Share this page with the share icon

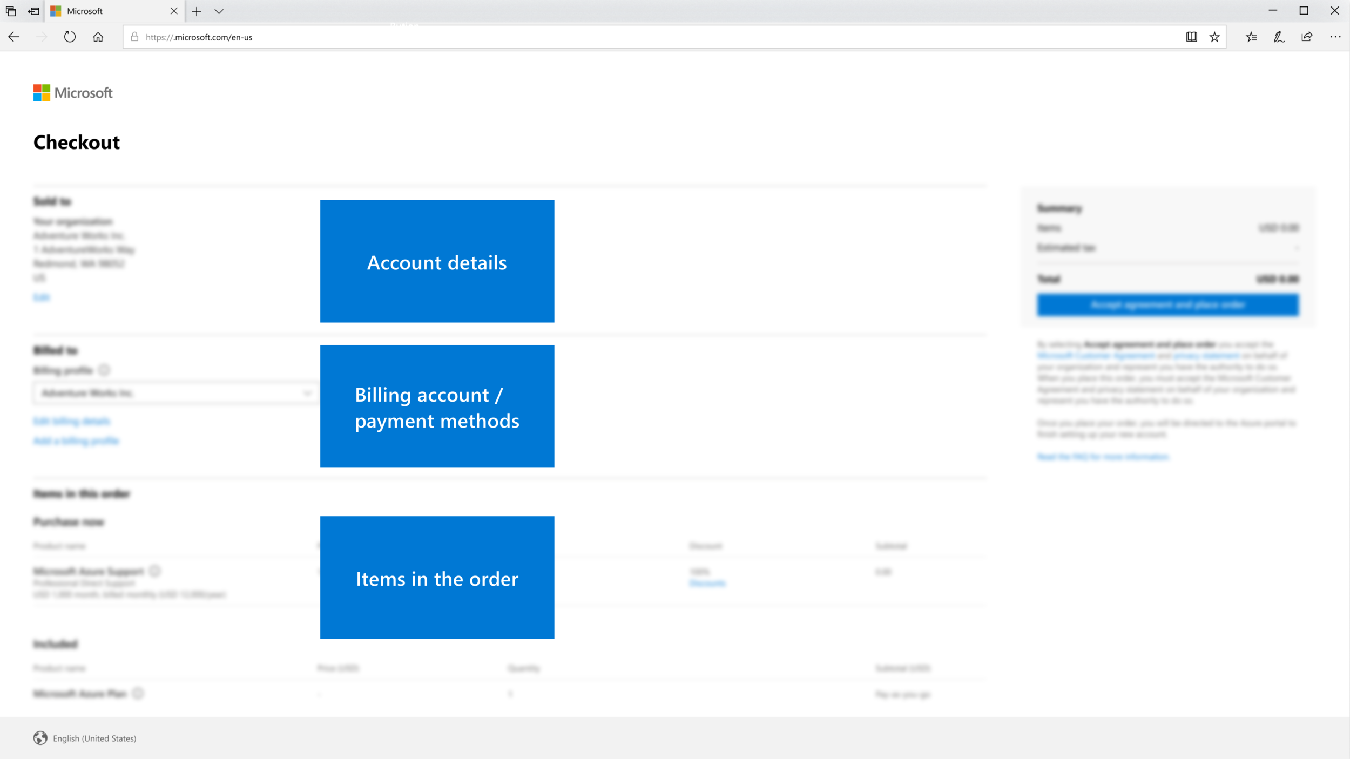[x=1307, y=37]
